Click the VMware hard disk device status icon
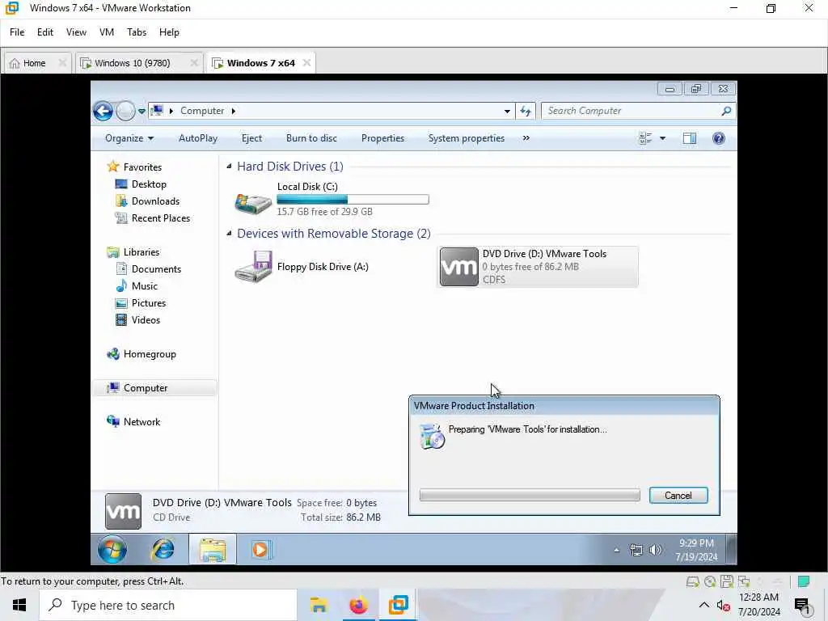This screenshot has height=621, width=828. (x=692, y=582)
